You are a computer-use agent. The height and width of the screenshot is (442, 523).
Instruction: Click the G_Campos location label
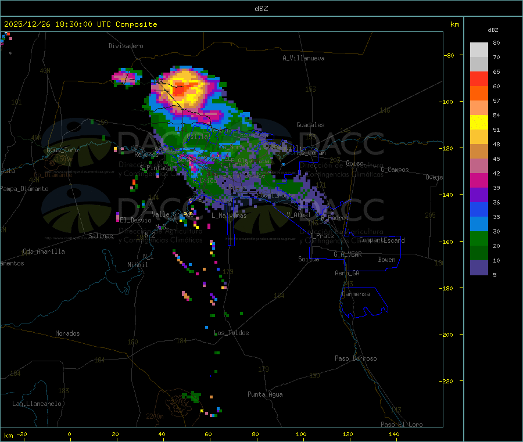(395, 170)
